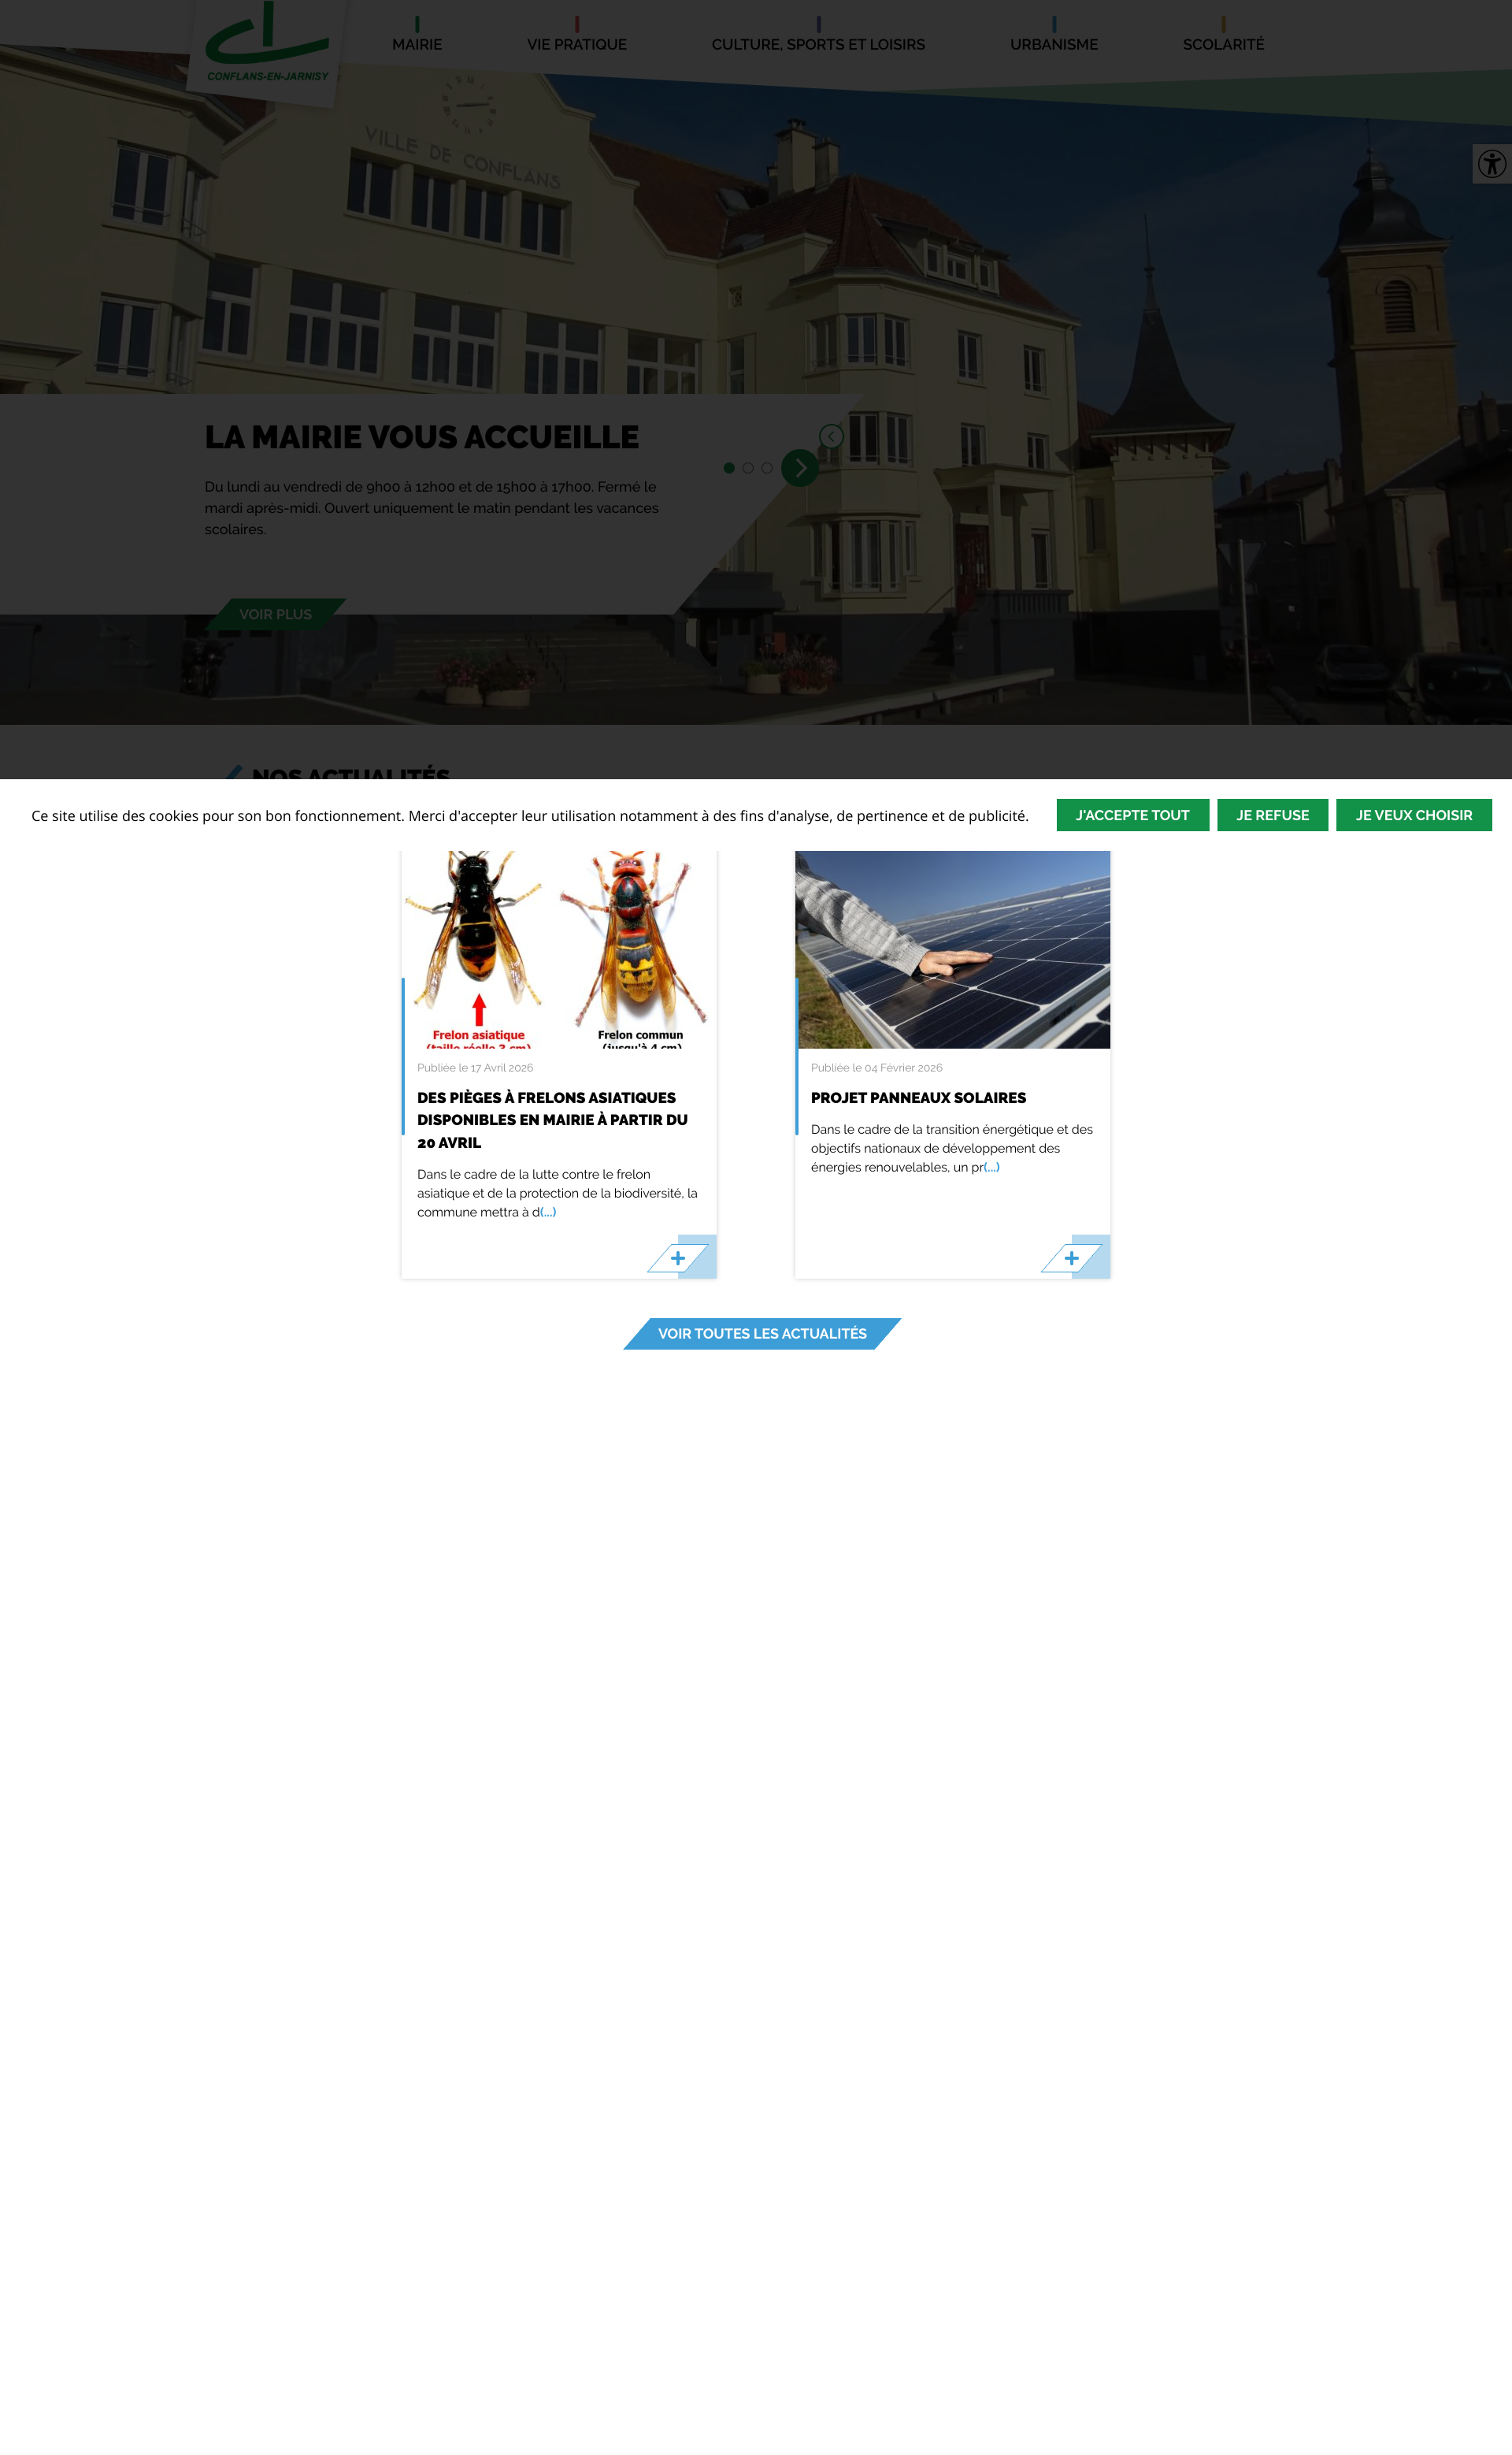Select the third carousel dot

coord(767,468)
